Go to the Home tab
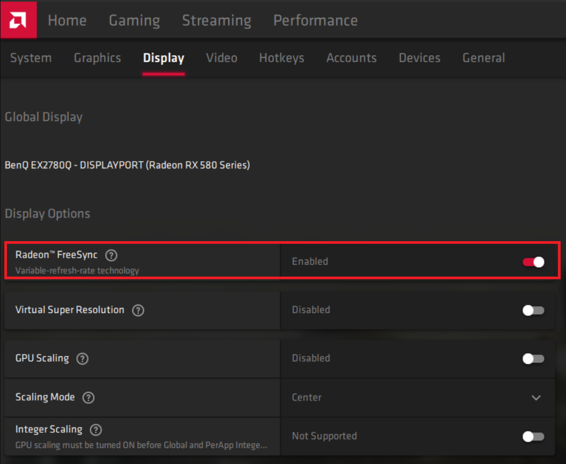This screenshot has height=464, width=566. point(67,20)
